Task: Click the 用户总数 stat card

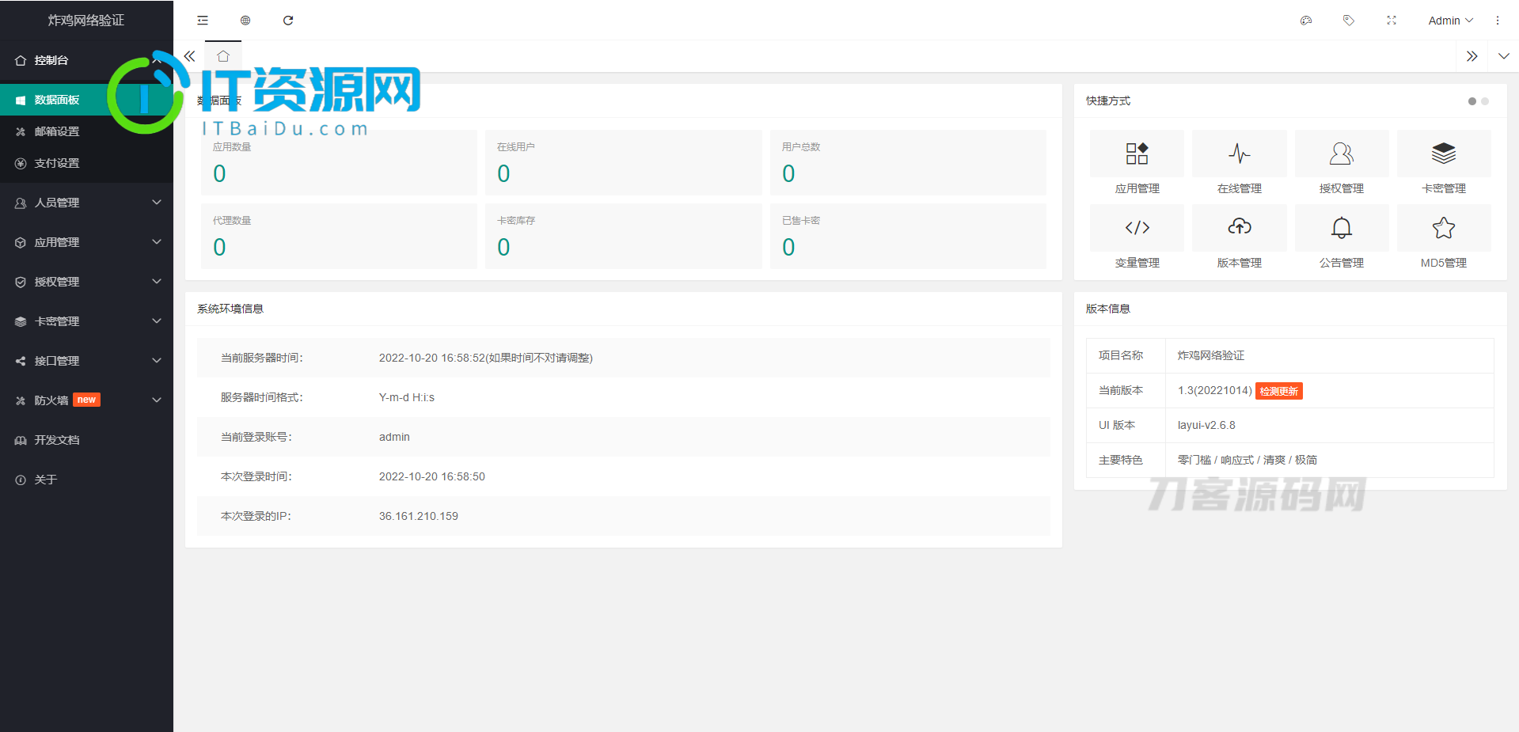Action: [x=908, y=162]
